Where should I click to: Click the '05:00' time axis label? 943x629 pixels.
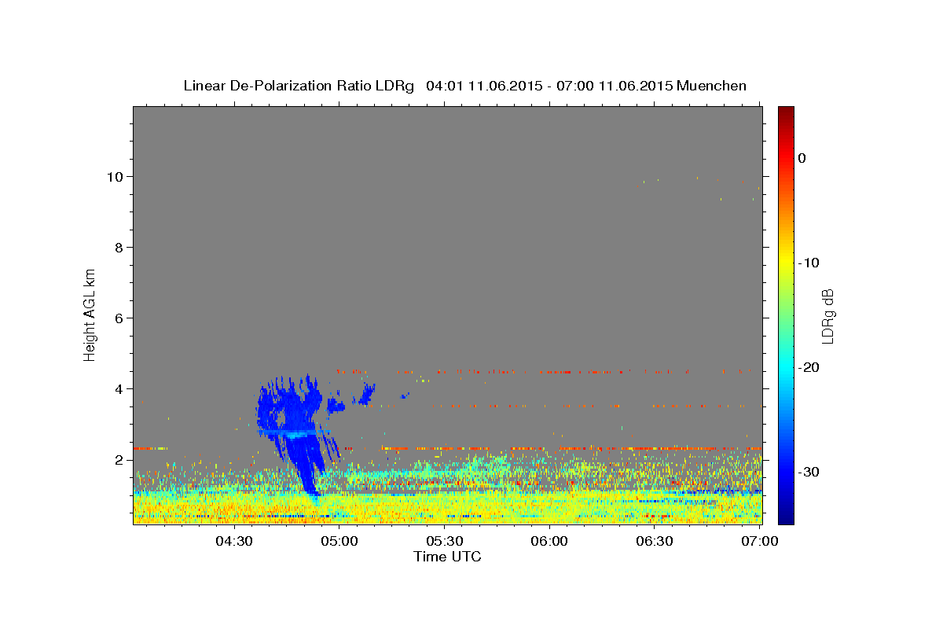pos(339,541)
